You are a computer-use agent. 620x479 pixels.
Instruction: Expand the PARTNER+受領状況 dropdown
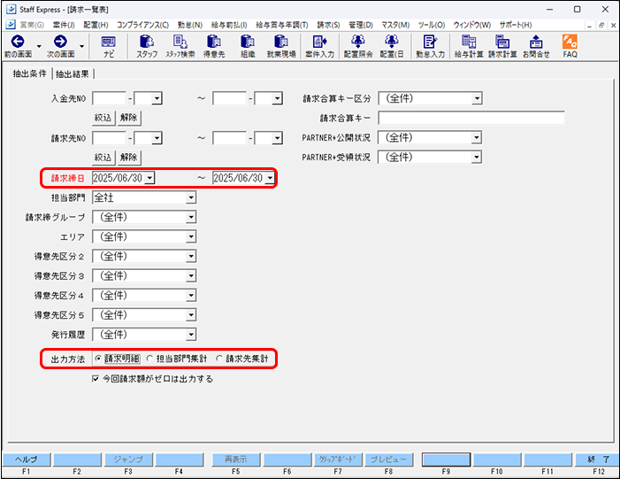(x=478, y=158)
